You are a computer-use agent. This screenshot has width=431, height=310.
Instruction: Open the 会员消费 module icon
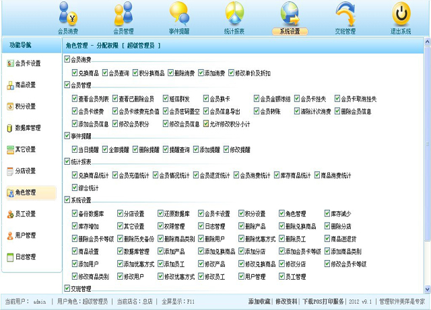point(68,13)
